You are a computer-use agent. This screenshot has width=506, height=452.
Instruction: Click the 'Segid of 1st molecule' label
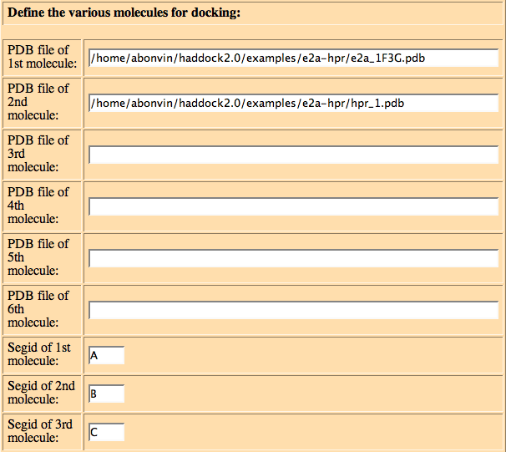pyautogui.click(x=39, y=354)
